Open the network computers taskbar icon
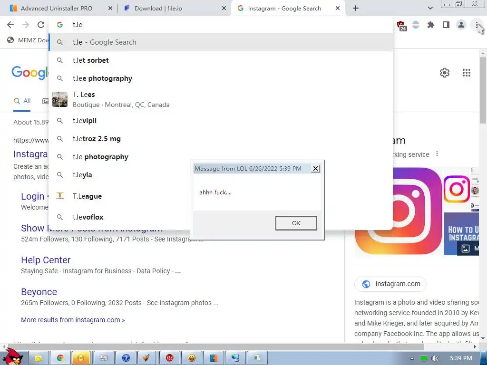 point(235,358)
